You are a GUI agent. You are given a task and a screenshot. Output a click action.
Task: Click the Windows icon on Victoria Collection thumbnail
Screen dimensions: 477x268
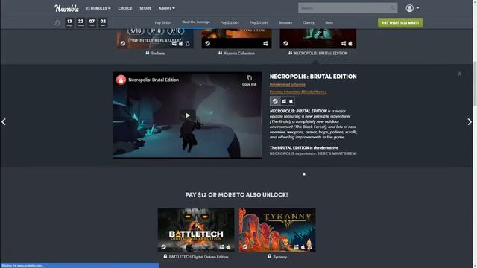[x=265, y=44]
